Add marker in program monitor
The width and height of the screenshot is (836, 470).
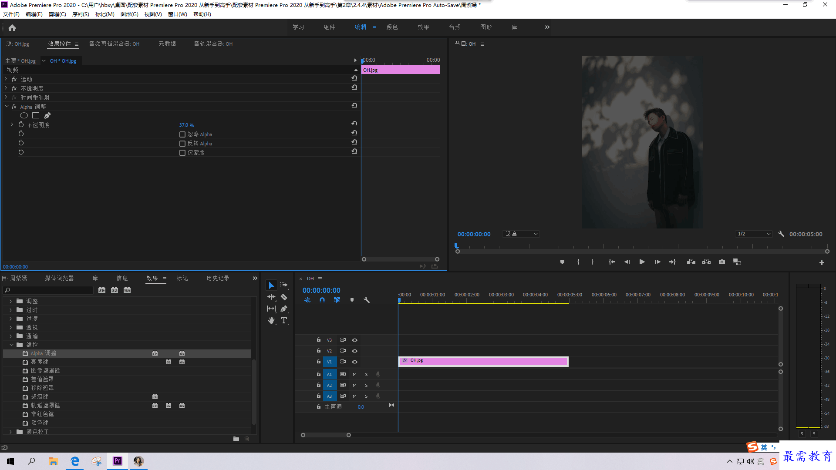pyautogui.click(x=562, y=262)
